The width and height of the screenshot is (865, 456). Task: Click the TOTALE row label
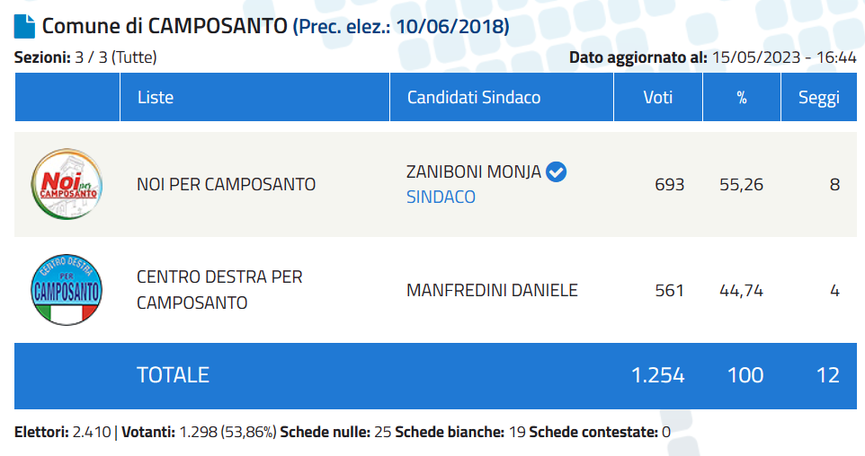click(x=174, y=375)
